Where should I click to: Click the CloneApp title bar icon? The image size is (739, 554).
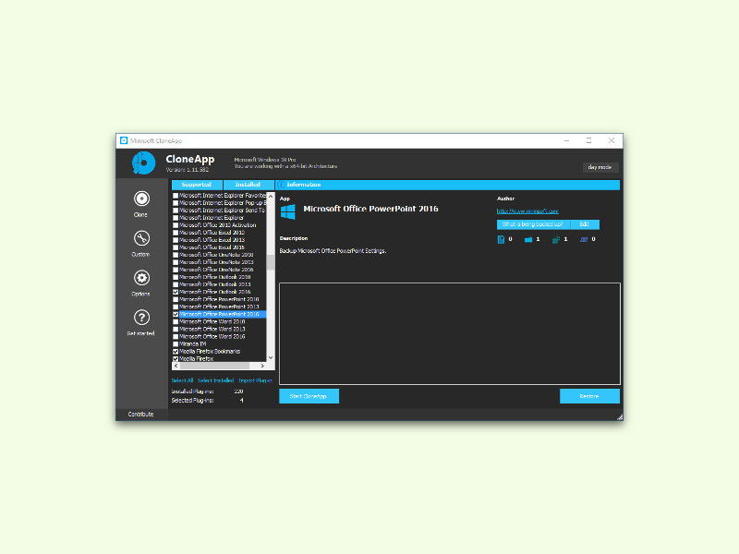click(x=124, y=140)
